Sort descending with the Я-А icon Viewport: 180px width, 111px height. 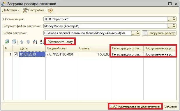pyautogui.click(x=42, y=42)
